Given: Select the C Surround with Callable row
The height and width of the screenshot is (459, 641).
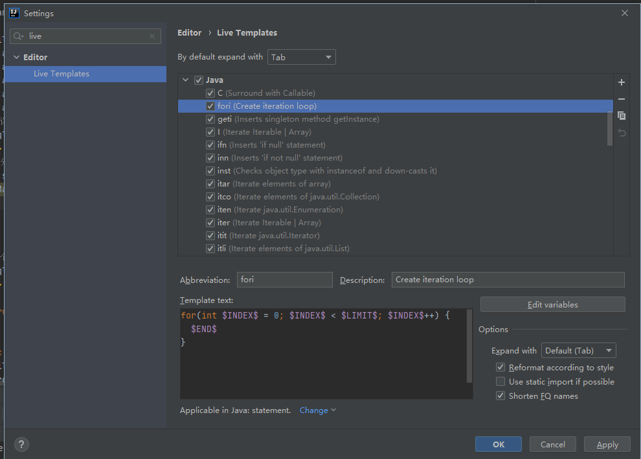Looking at the screenshot, I should click(396, 93).
